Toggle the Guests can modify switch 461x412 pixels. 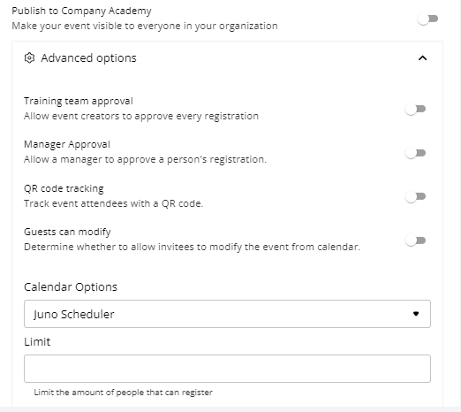click(415, 240)
